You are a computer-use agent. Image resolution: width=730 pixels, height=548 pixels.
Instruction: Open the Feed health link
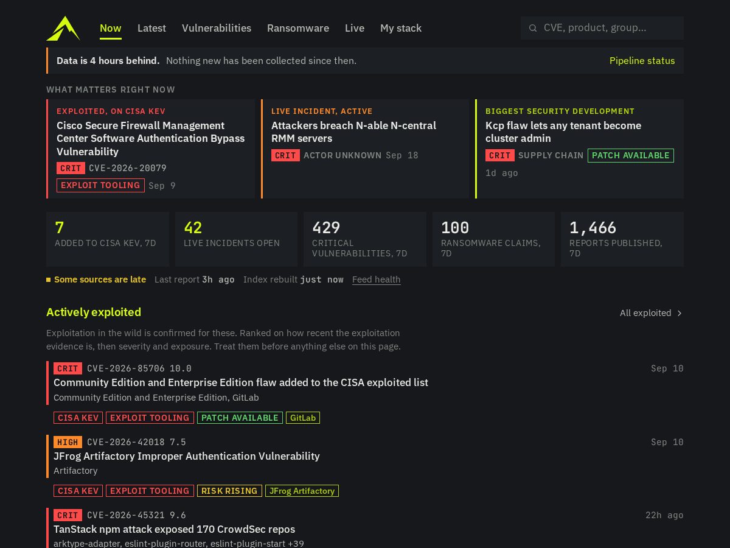point(377,279)
